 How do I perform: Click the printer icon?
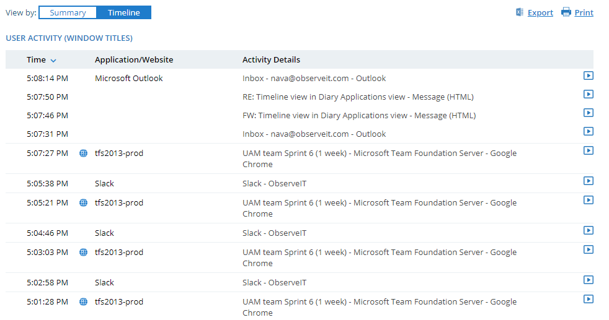[566, 12]
